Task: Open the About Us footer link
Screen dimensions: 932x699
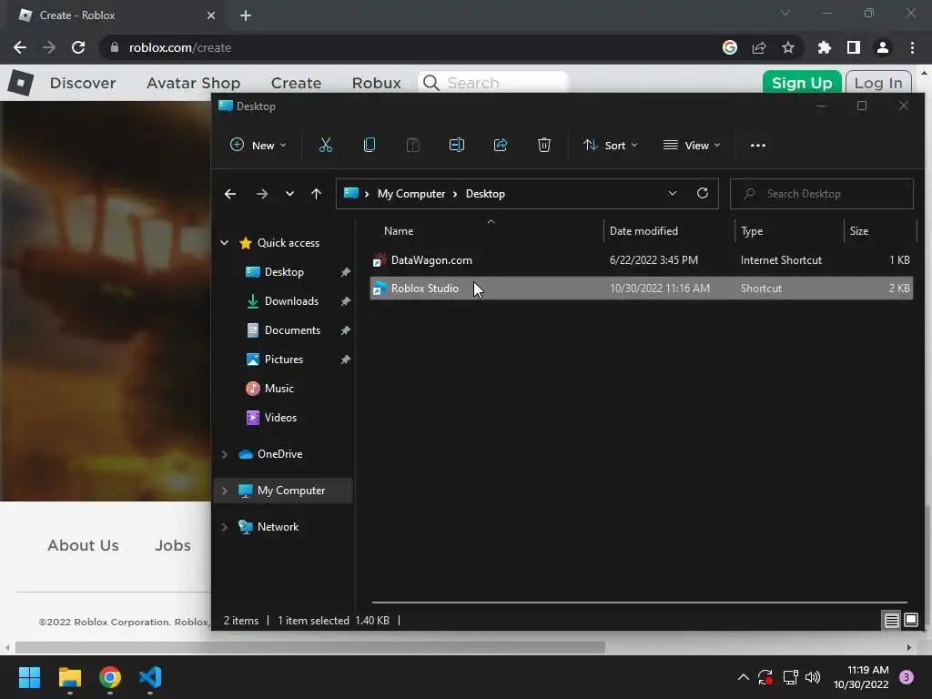Action: pyautogui.click(x=83, y=546)
